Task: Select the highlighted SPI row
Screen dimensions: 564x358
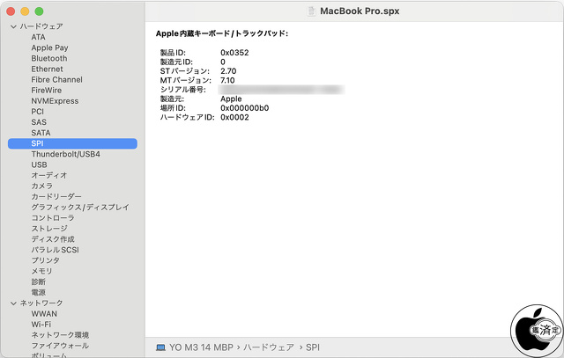Action: click(72, 143)
